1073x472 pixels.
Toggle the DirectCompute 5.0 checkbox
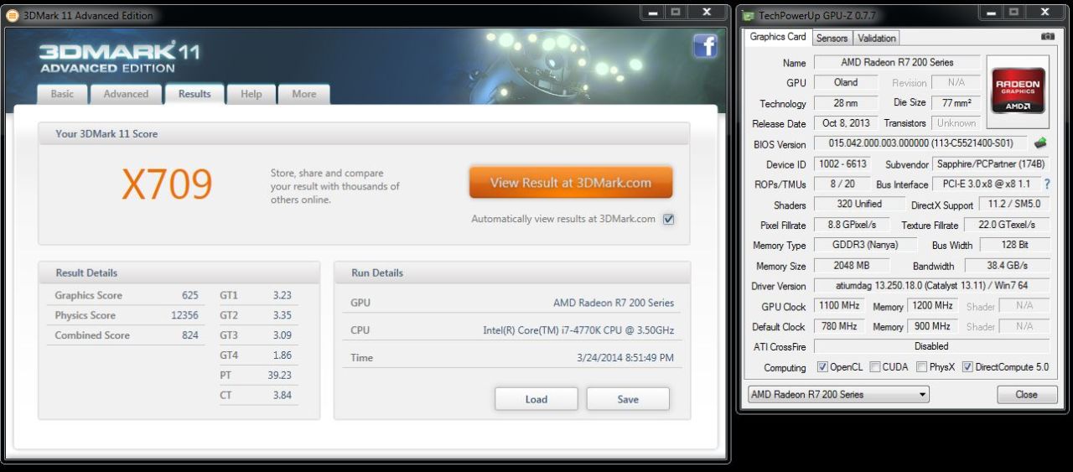point(968,367)
